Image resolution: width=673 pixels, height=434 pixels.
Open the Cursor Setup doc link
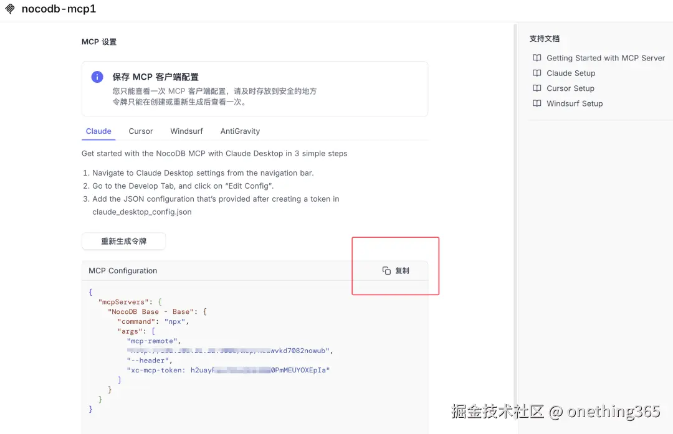click(x=570, y=88)
